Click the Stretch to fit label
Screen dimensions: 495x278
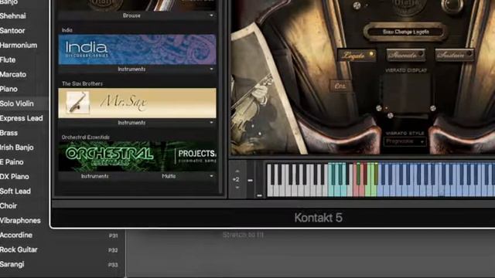pos(243,235)
